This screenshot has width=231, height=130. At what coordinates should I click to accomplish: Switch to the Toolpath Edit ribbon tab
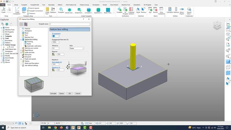pyautogui.click(x=35, y=5)
